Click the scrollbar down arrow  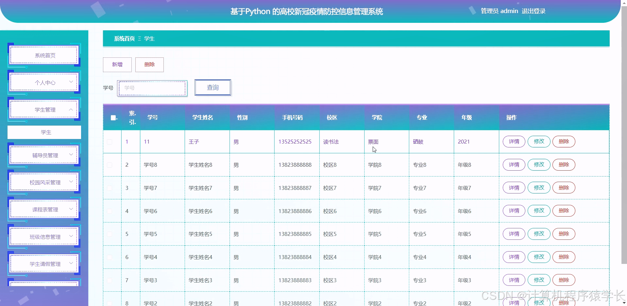(x=624, y=303)
